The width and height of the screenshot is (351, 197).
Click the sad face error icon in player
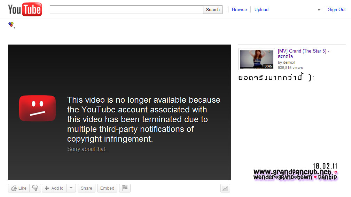pyautogui.click(x=37, y=108)
